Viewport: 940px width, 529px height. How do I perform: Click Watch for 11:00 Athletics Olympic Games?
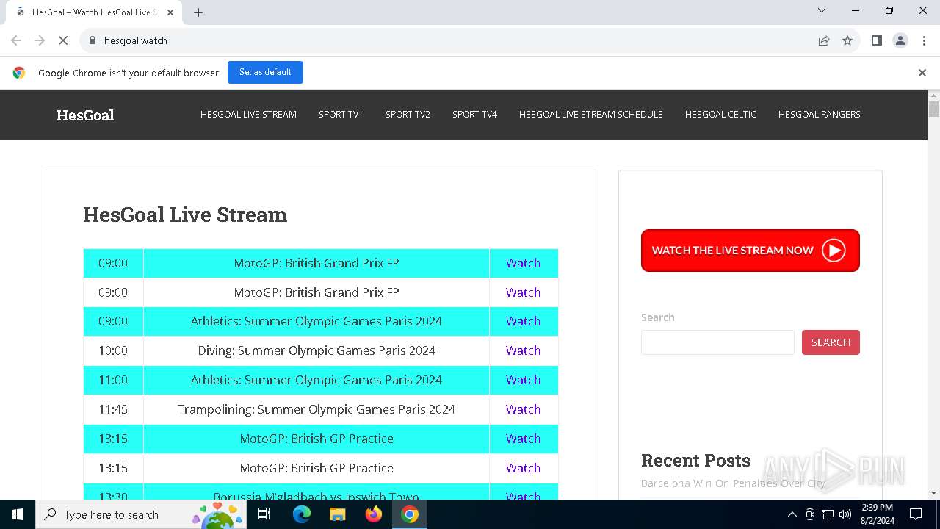click(524, 380)
